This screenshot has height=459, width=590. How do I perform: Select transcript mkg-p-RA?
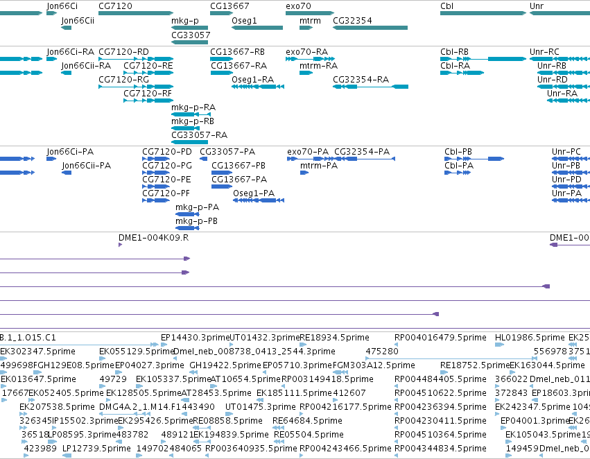(x=191, y=114)
